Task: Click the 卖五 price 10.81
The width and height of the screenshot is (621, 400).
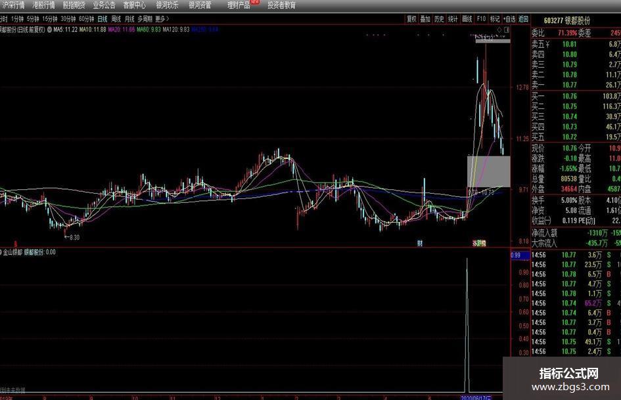Action: (570, 45)
